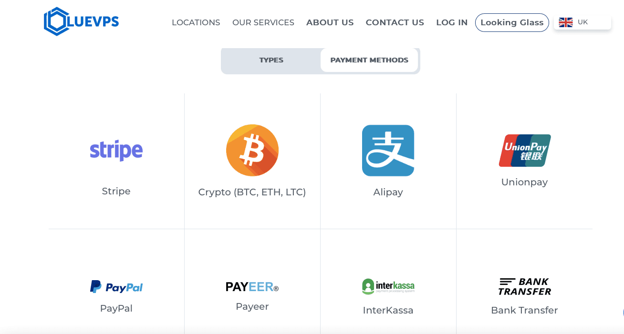
Task: Select the PayPal logo
Action: coord(116,287)
